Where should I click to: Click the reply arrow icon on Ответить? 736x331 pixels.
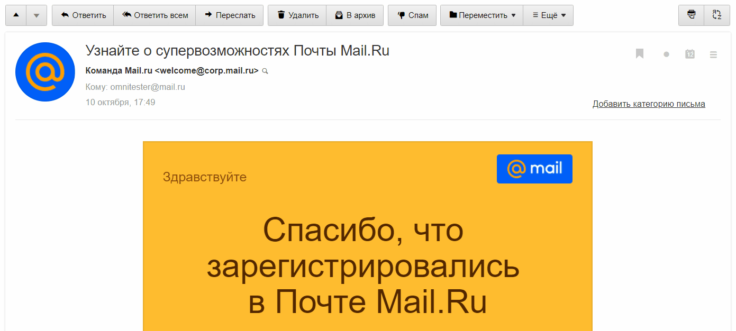pos(65,15)
